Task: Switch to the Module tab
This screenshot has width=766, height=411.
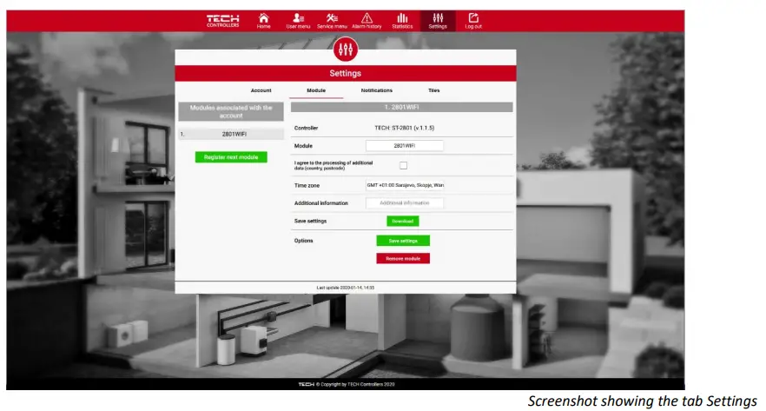Action: 316,90
